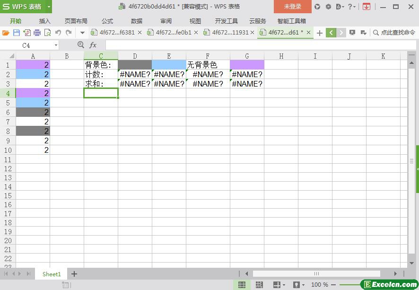419x290 pixels.
Task: Close the 4f672...f6381 document tab
Action: point(140,33)
